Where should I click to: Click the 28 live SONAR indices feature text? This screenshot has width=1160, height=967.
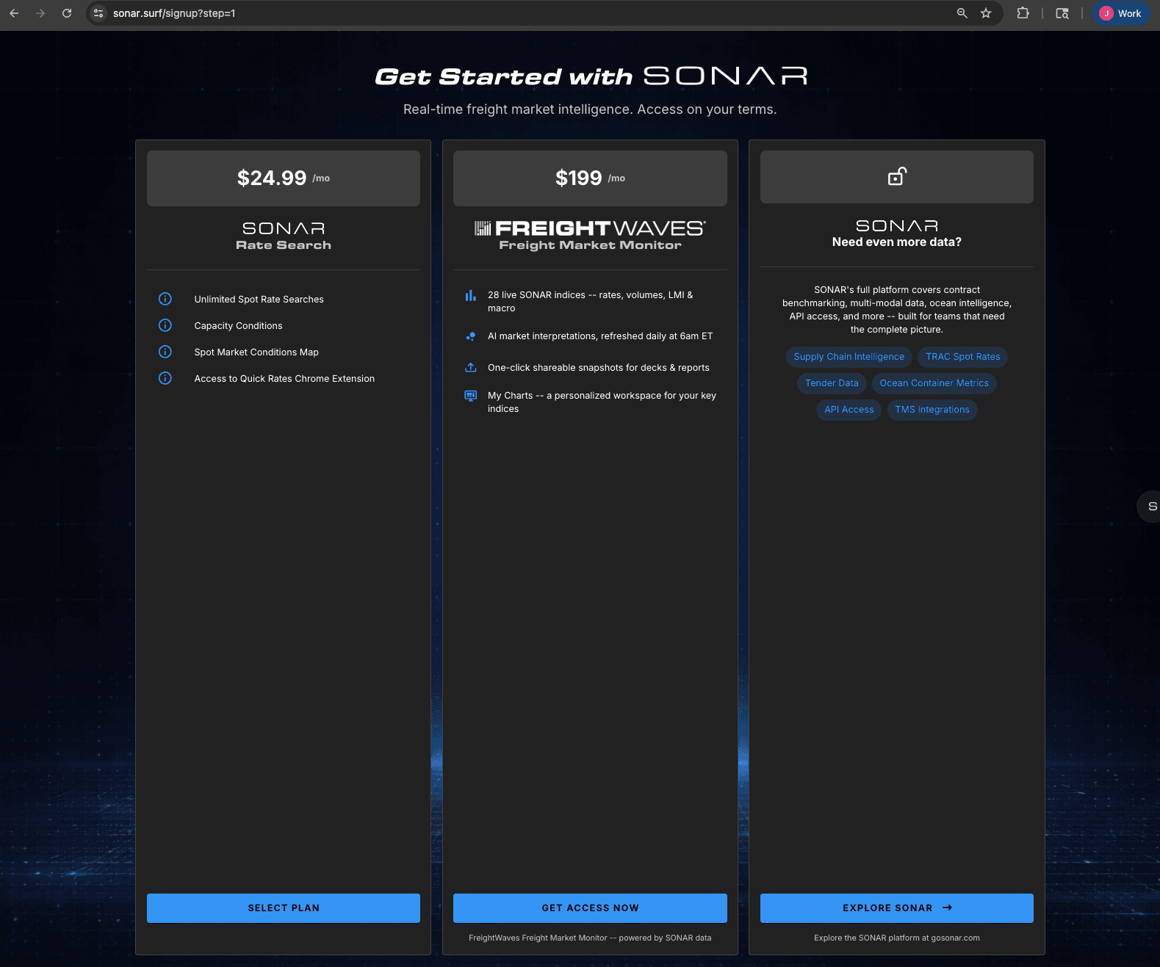tap(592, 302)
